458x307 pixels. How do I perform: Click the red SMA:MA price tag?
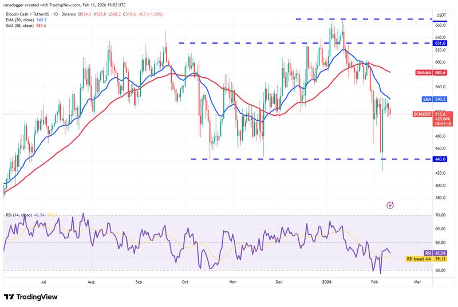click(431, 72)
